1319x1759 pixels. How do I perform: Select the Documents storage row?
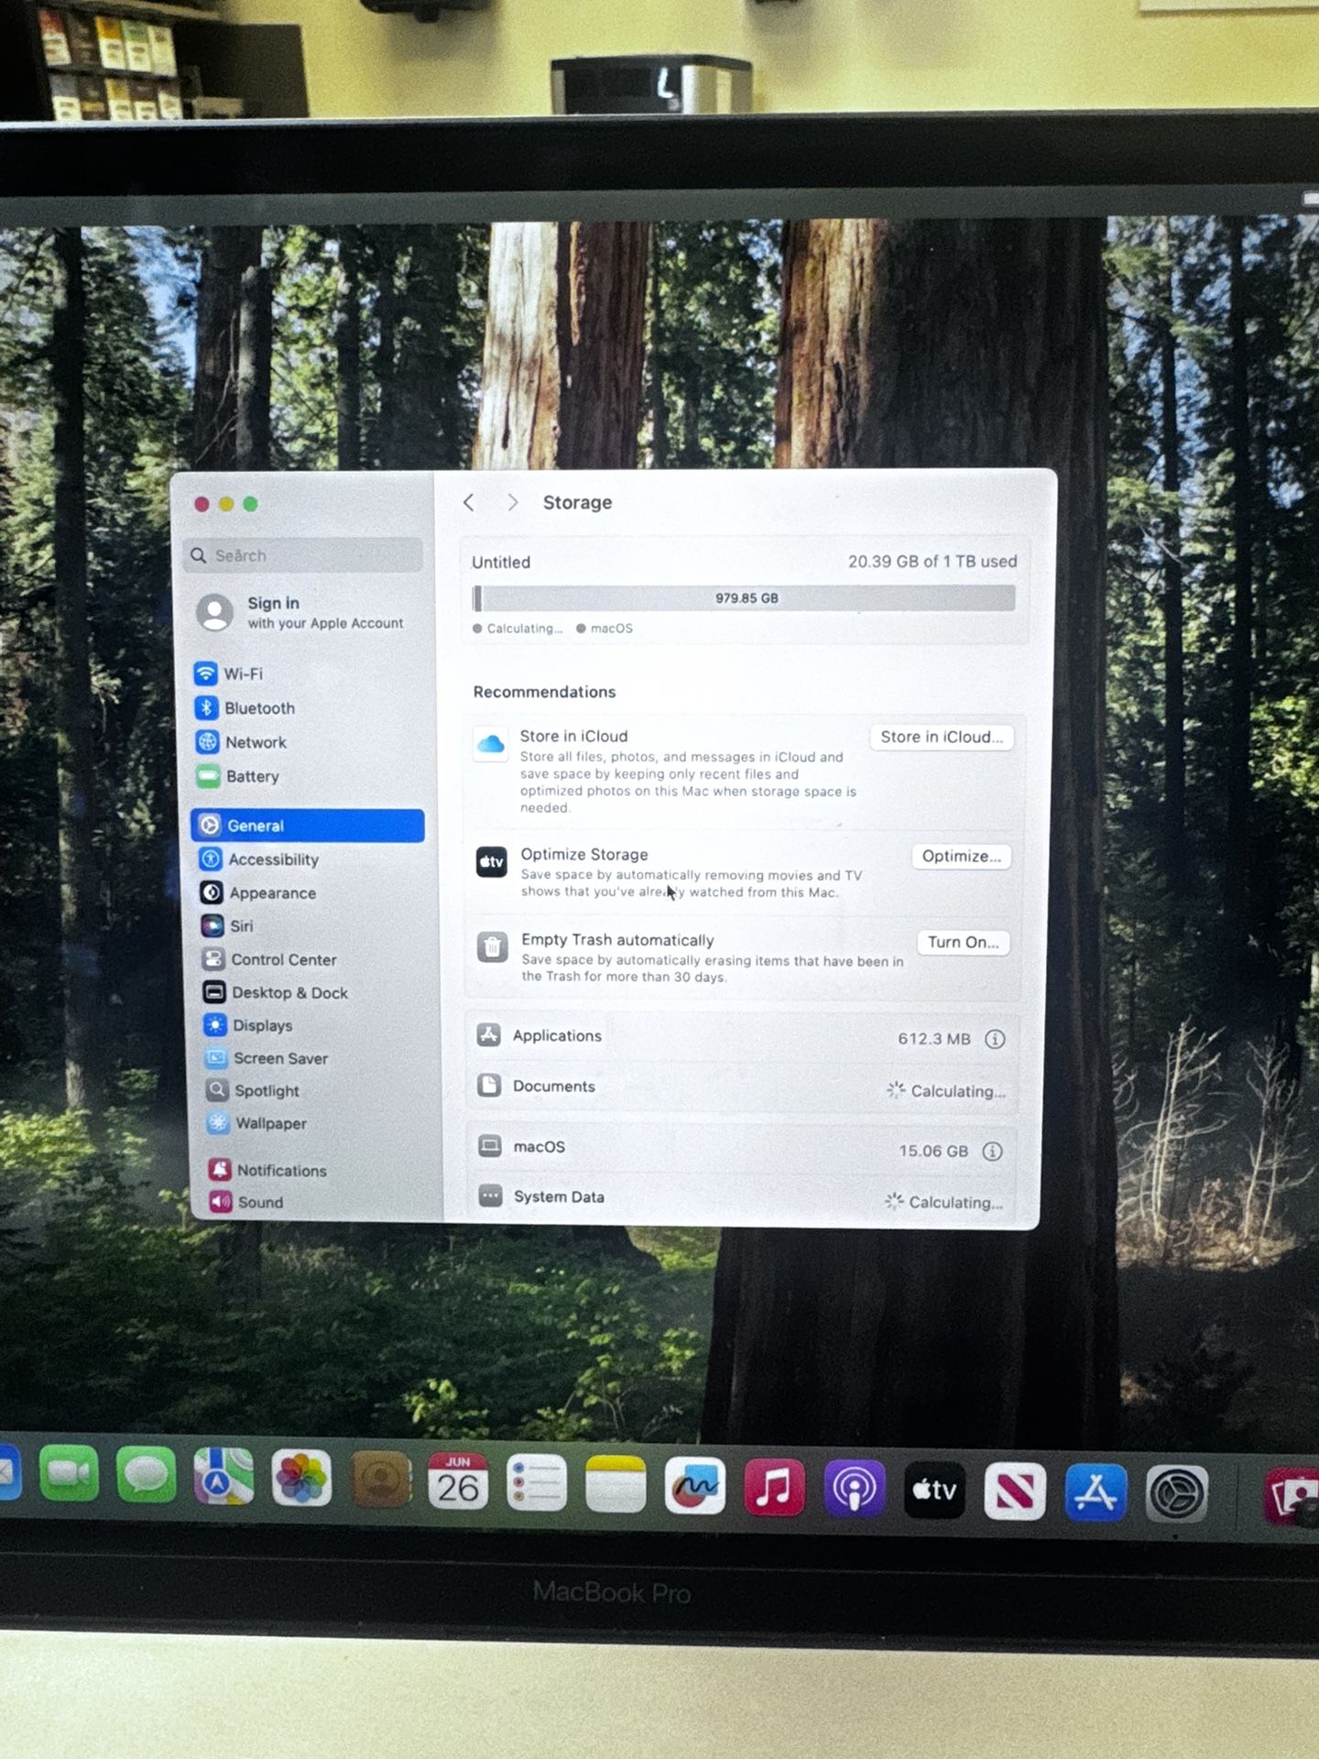(742, 1087)
